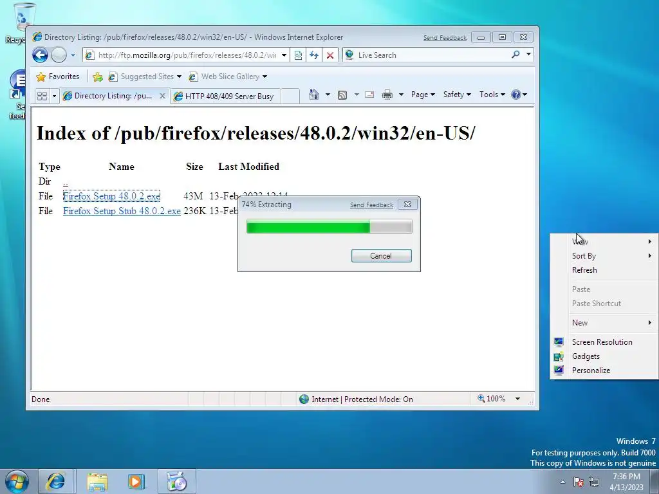Open Suggested Sites dropdown
The width and height of the screenshot is (659, 494).
[145, 77]
